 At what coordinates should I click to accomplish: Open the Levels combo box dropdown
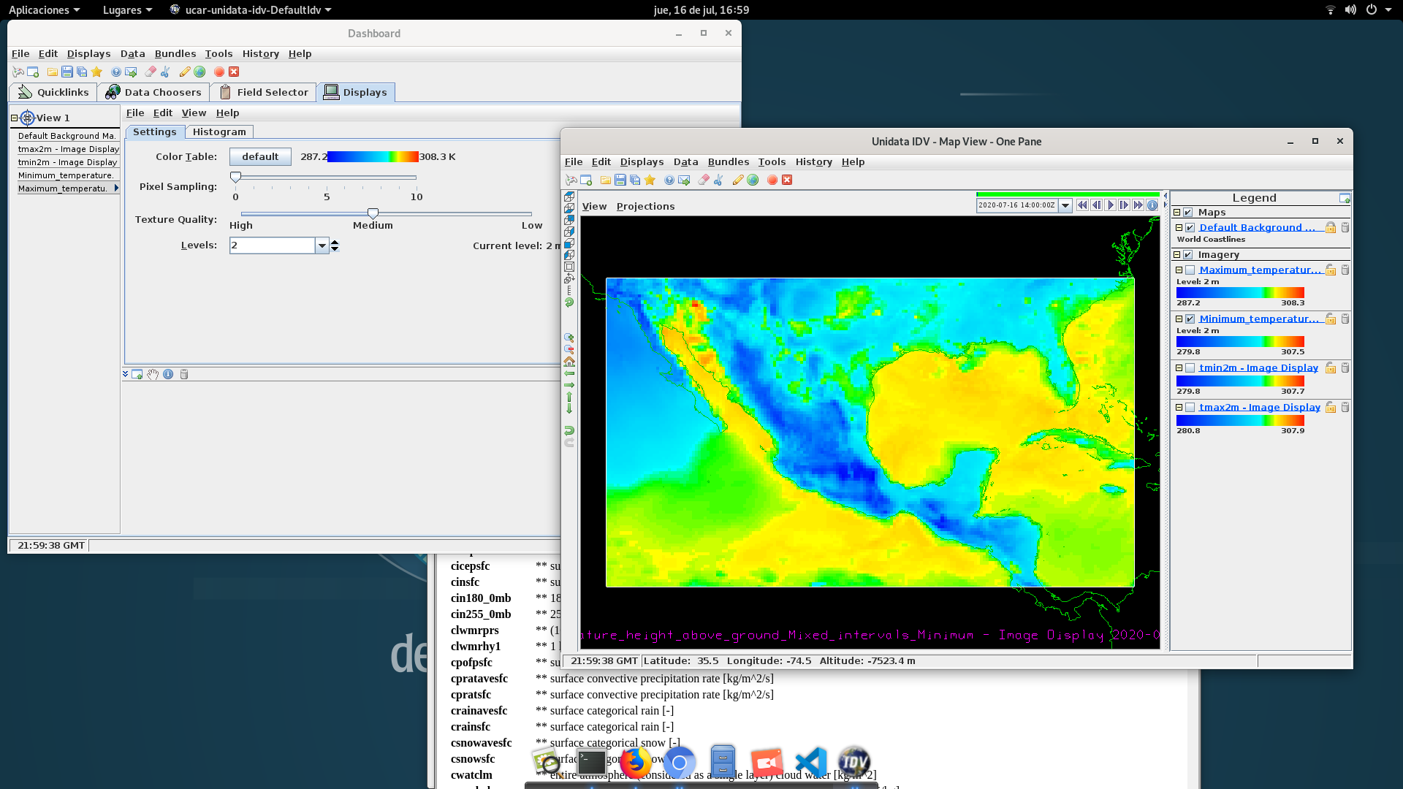[322, 245]
